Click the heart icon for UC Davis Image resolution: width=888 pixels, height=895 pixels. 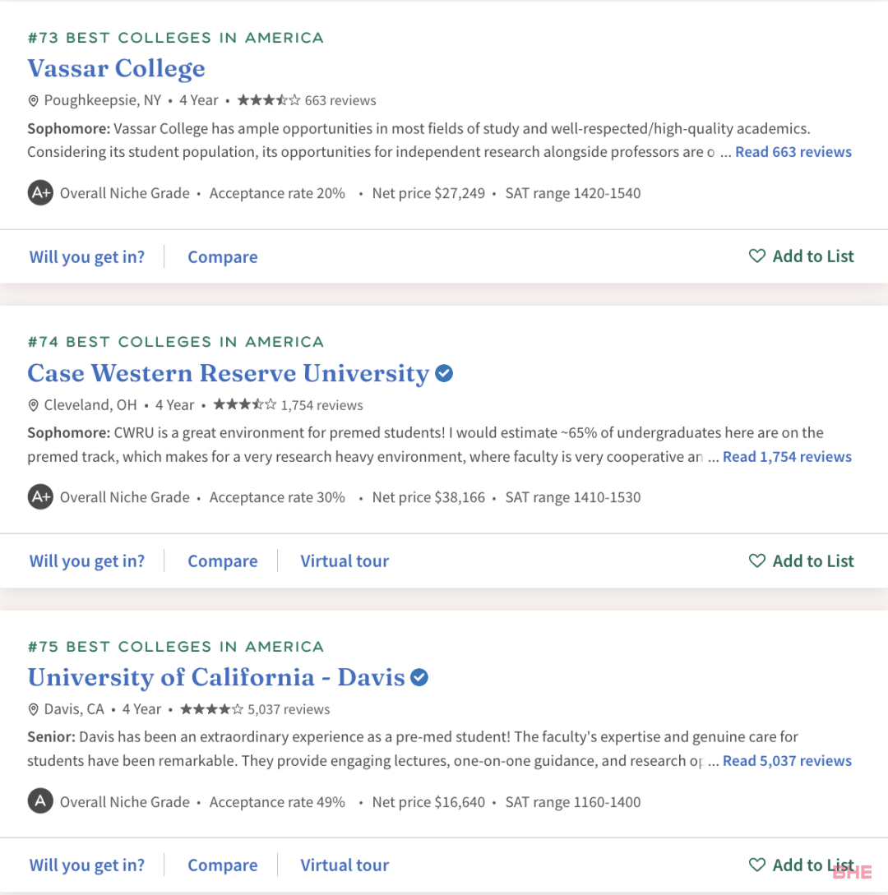pos(756,865)
